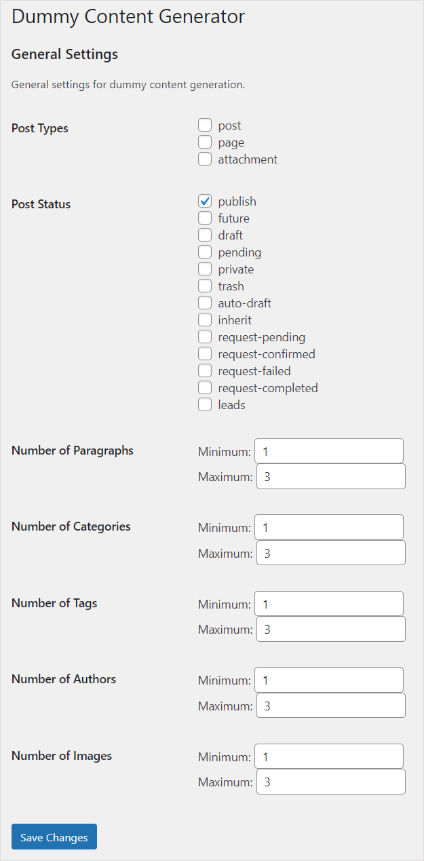This screenshot has width=424, height=861.
Task: Click the Minimum input for Number of Tags
Action: coord(328,603)
